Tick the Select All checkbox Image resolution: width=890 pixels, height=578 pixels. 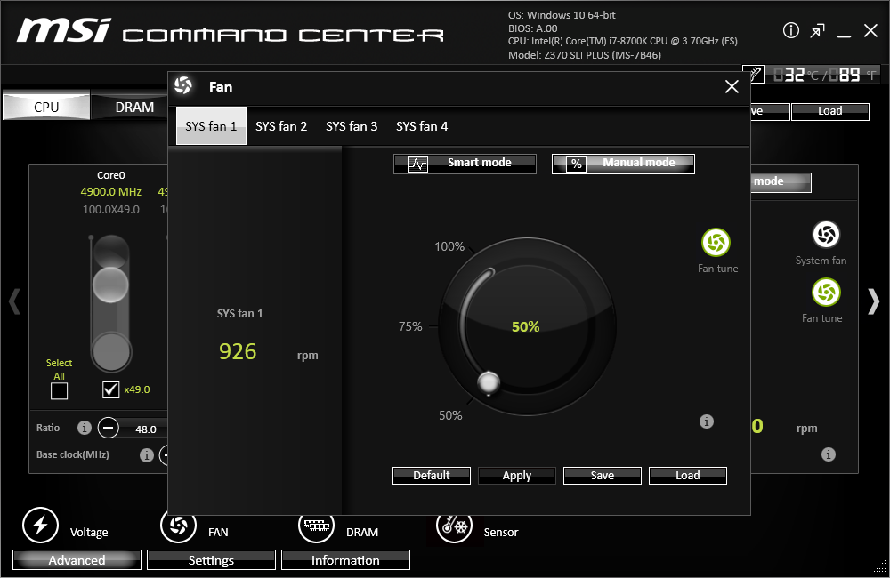pos(59,390)
